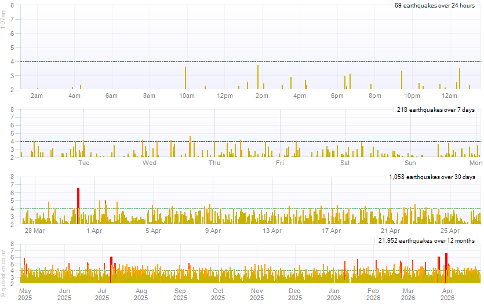Viewport: 484px width, 307px height.
Task: Click the '1 Apr' date on the 30-day axis
Action: click(94, 231)
